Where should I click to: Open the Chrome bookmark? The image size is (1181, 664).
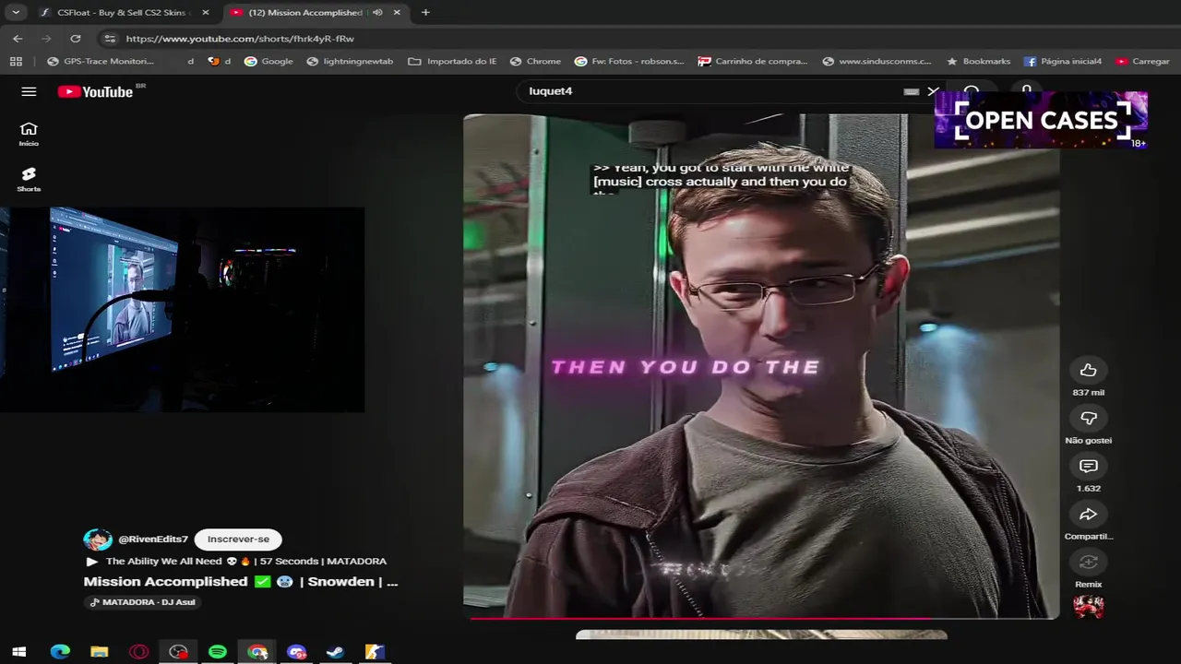coord(535,61)
